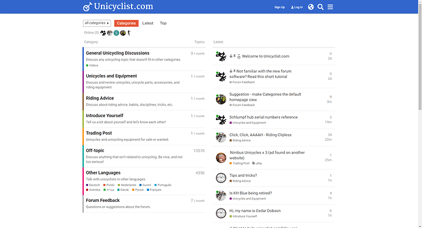422x228 pixels.
Task: Open avatar beside Cedar Dobson topic
Action: (x=221, y=213)
